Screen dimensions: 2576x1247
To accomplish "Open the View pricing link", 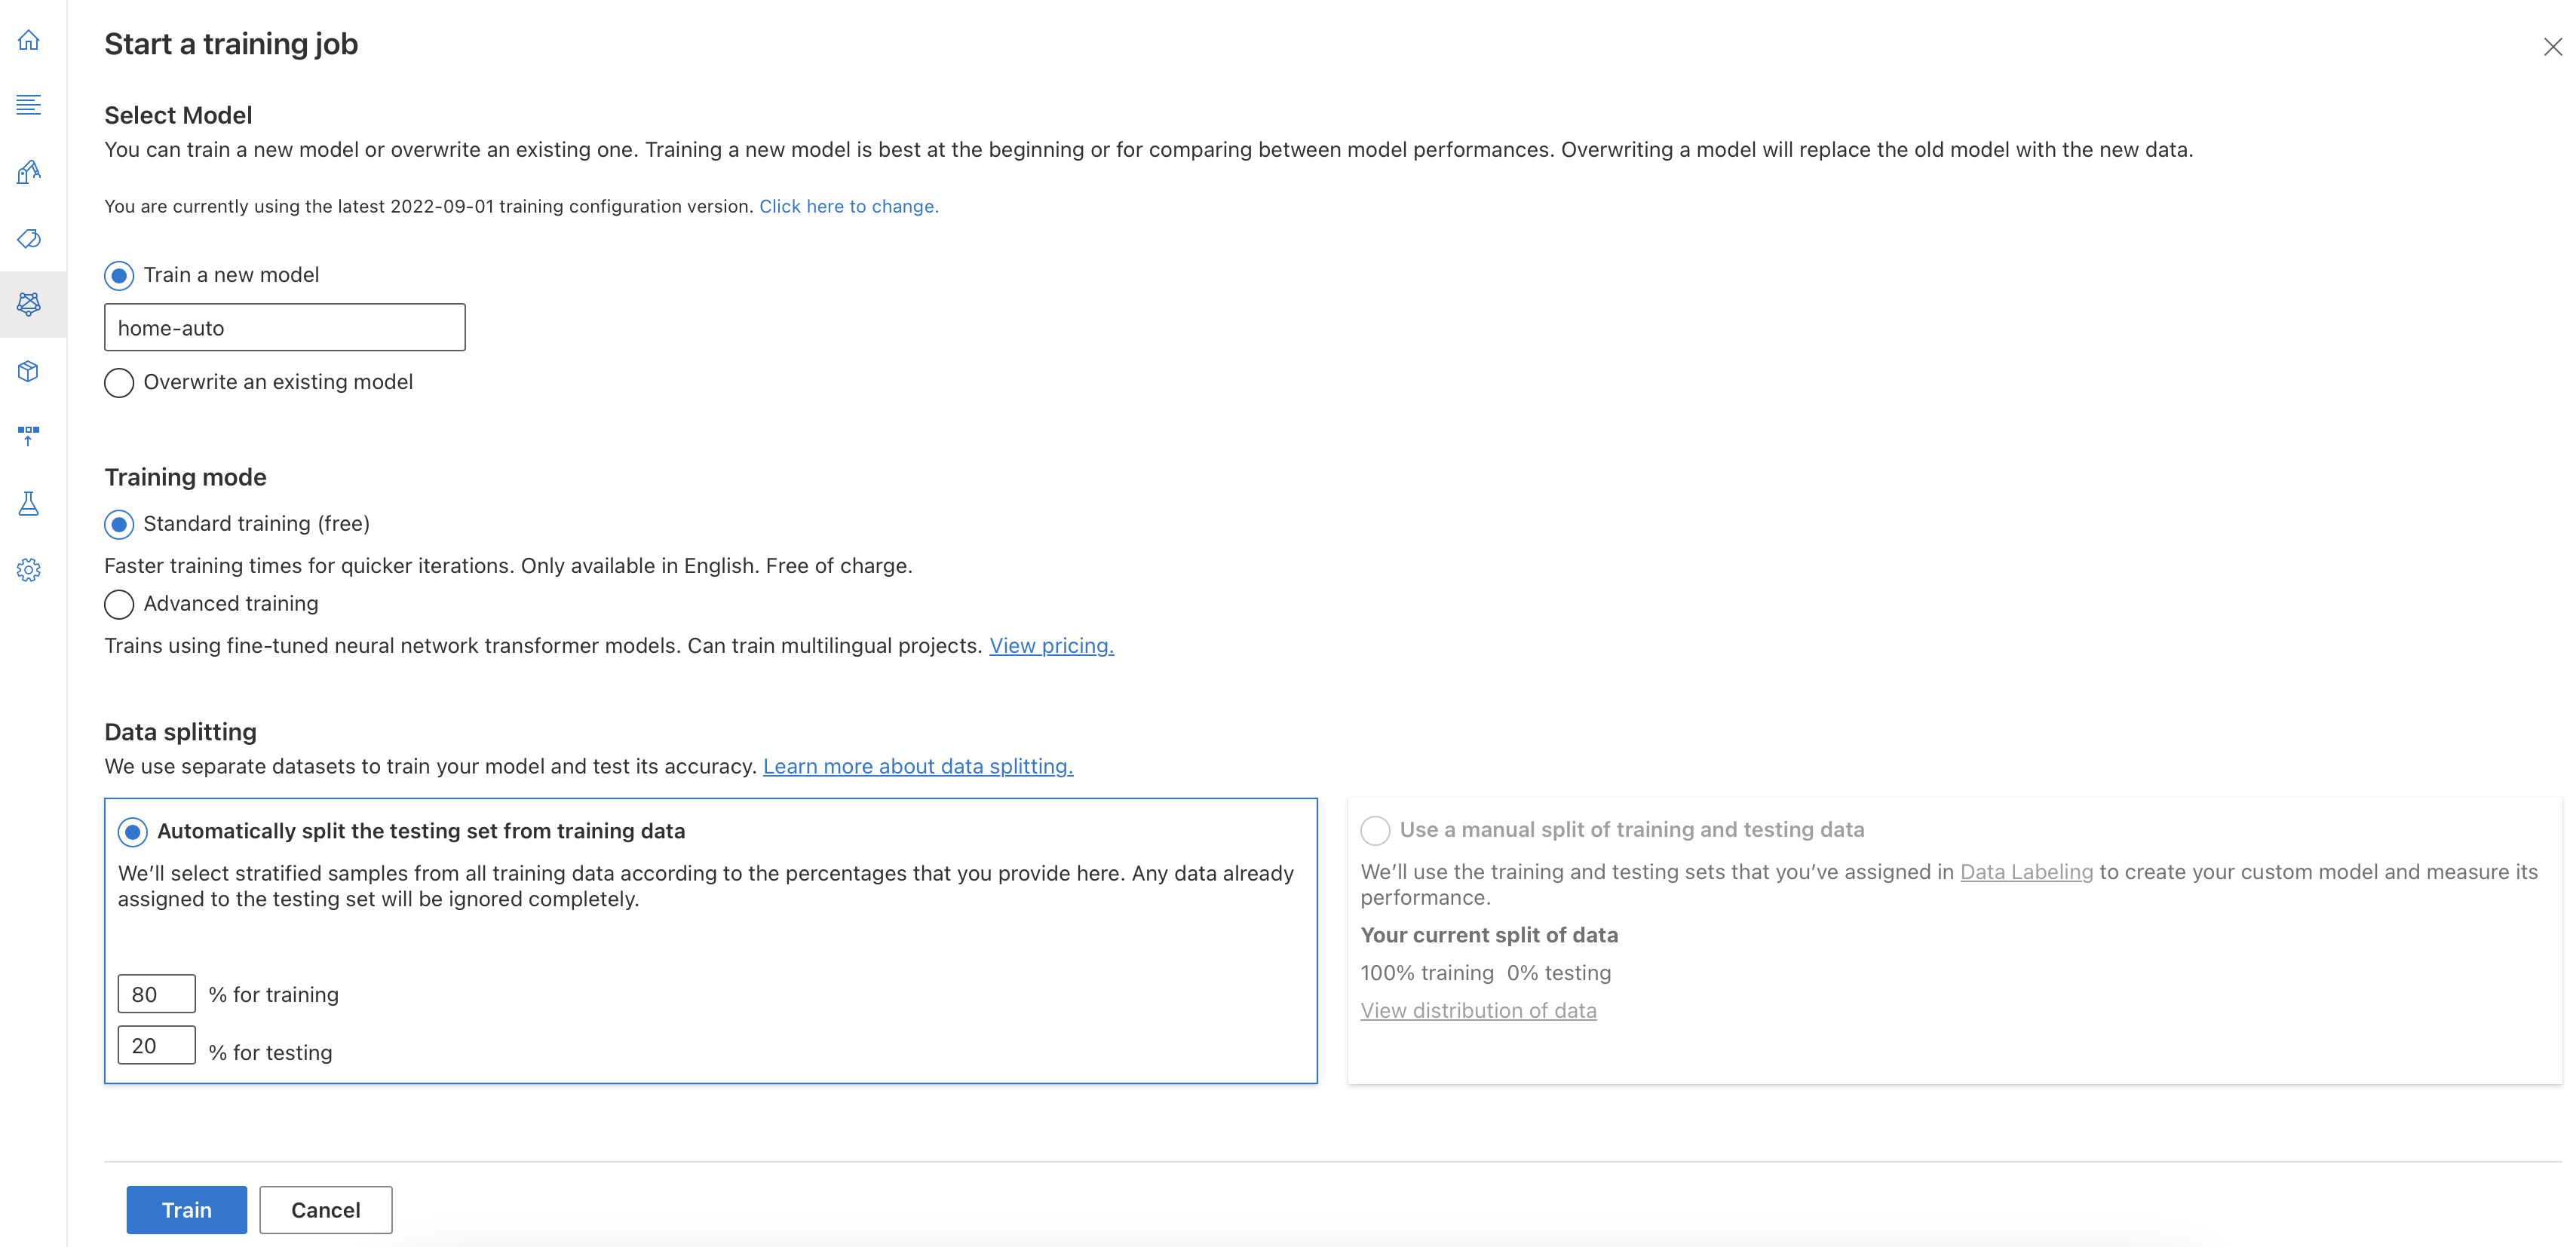I will point(1051,646).
